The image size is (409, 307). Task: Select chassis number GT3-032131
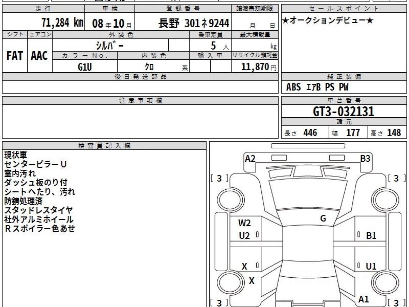point(344,112)
